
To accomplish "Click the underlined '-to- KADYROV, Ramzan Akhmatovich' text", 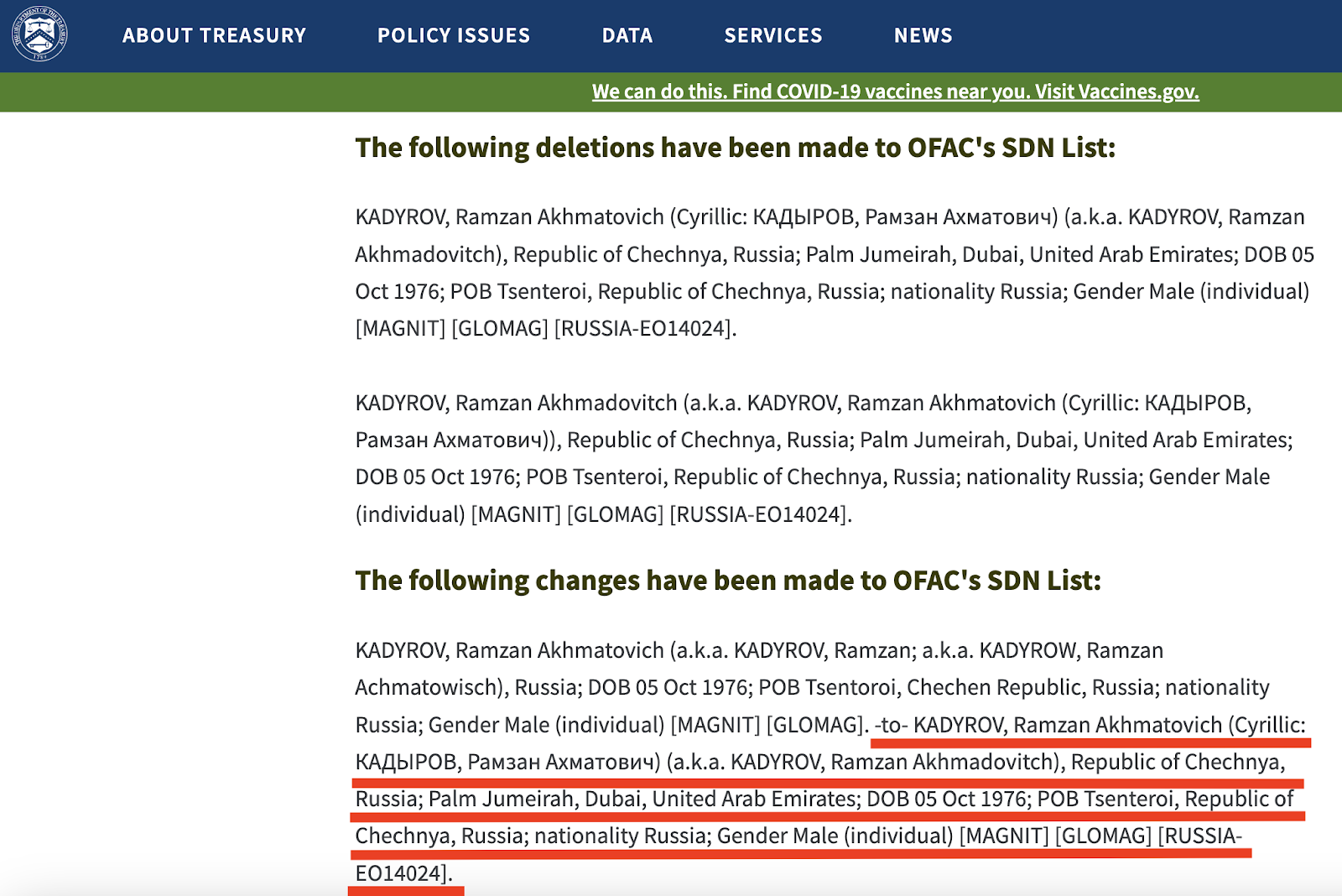I will click(1048, 725).
